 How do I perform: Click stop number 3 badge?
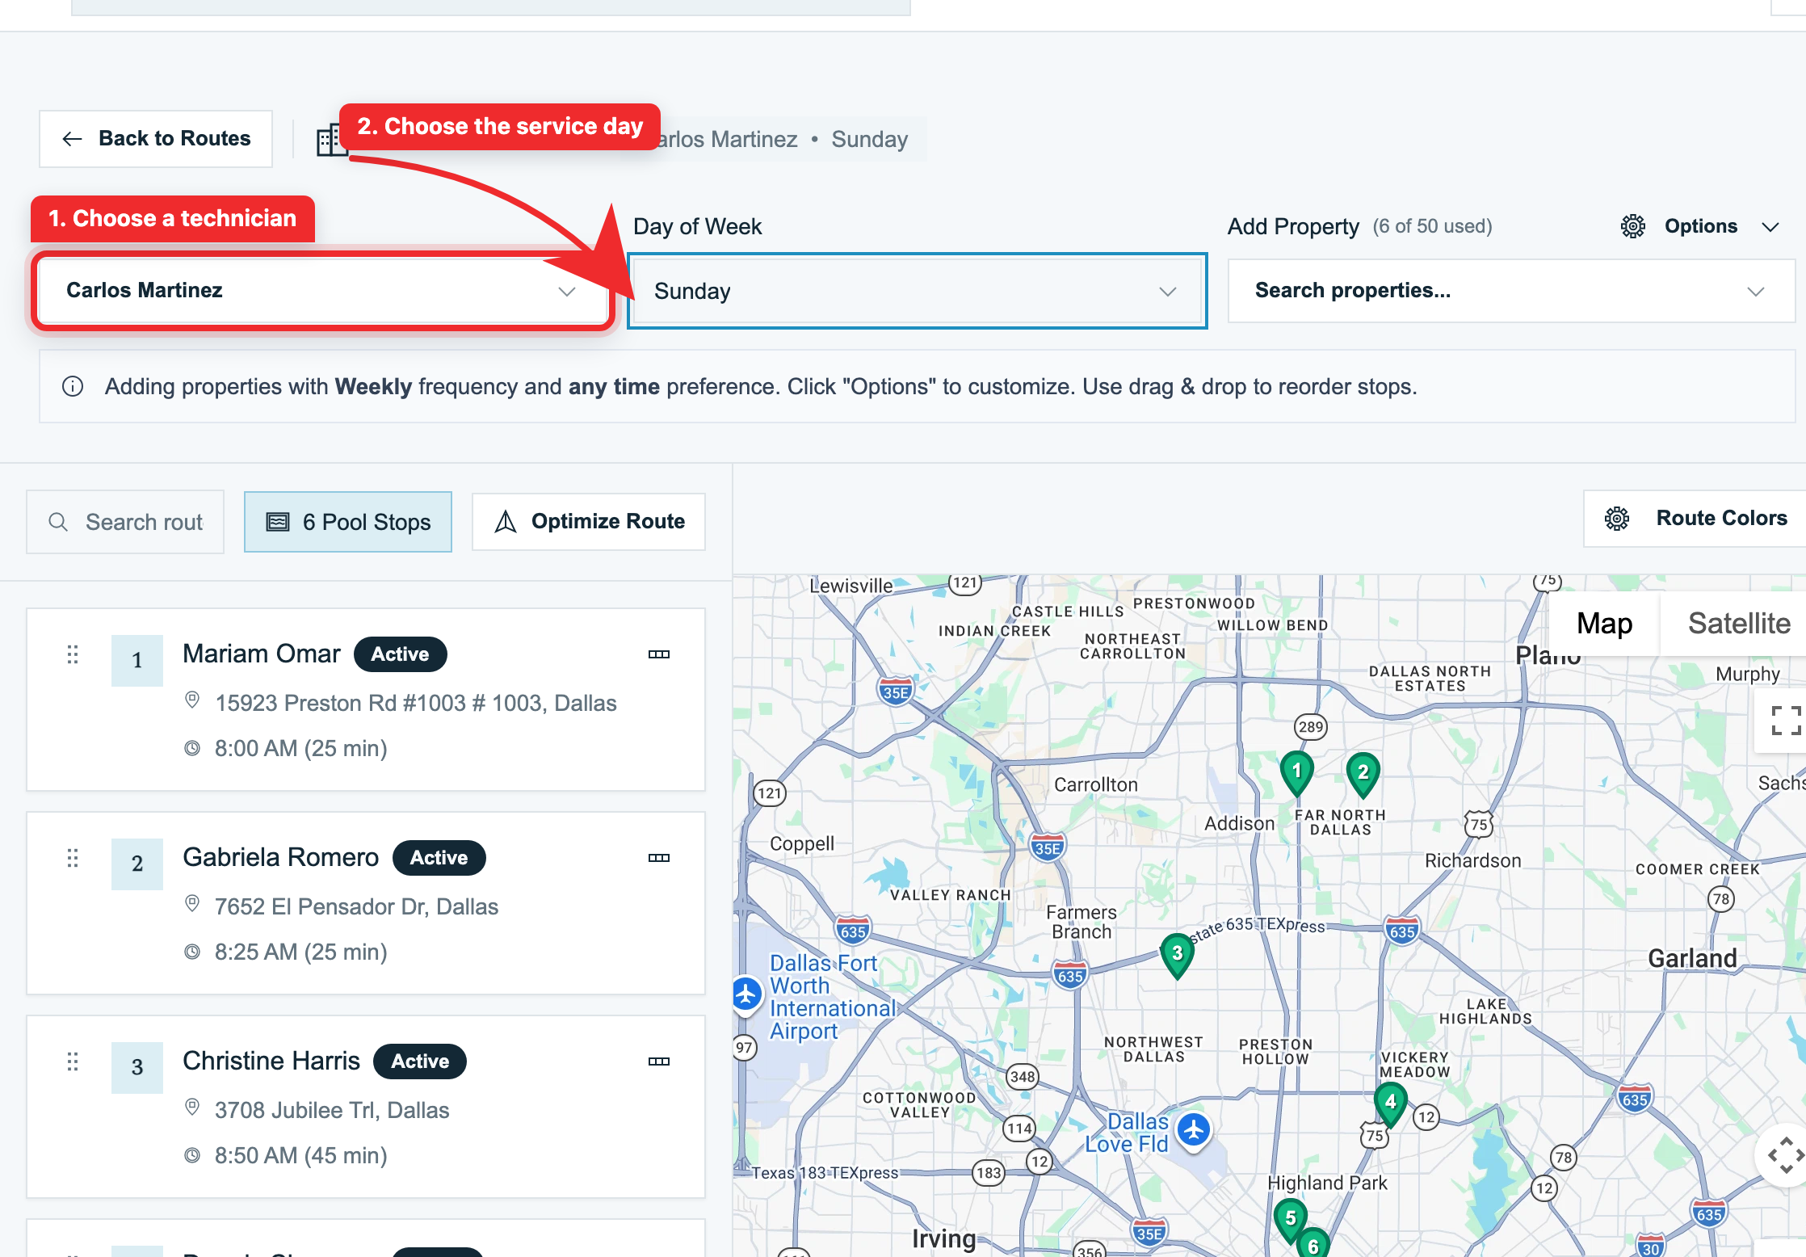click(x=137, y=1067)
